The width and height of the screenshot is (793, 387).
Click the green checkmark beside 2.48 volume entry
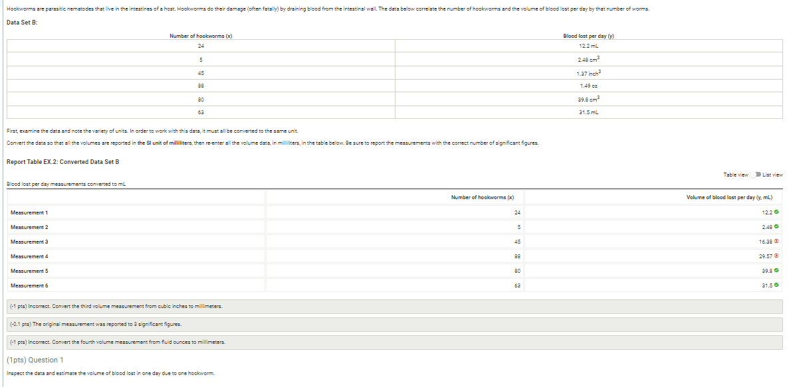(x=776, y=227)
